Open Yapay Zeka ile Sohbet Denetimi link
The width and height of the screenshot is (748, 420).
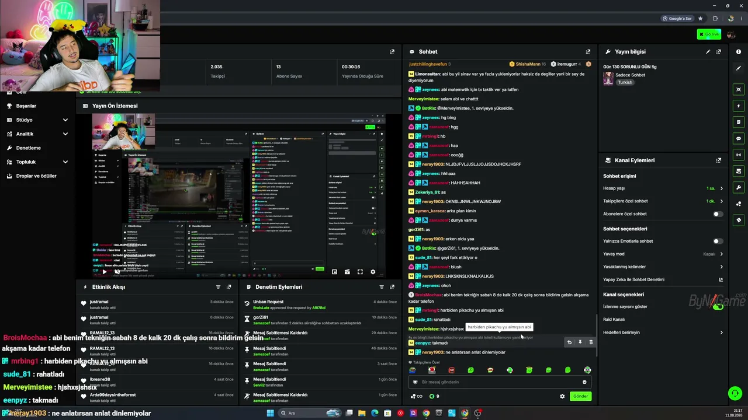click(663, 279)
